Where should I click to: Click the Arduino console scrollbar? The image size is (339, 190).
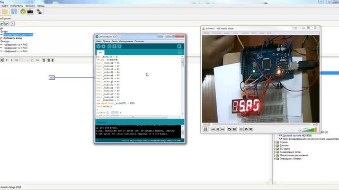point(183,131)
